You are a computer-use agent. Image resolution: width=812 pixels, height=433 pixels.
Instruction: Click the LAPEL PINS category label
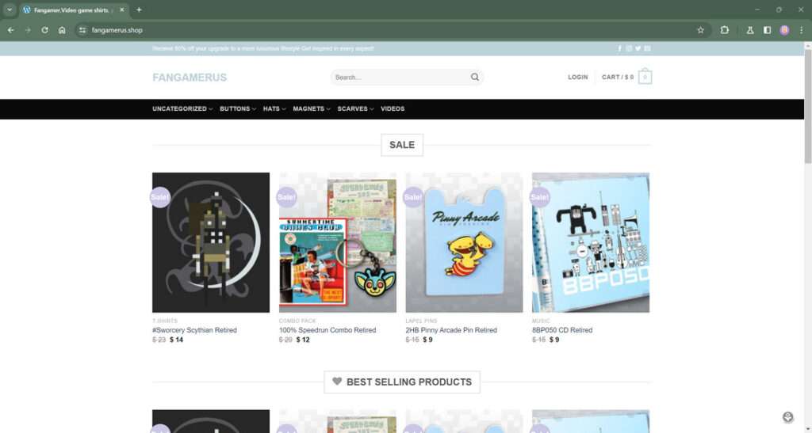421,321
